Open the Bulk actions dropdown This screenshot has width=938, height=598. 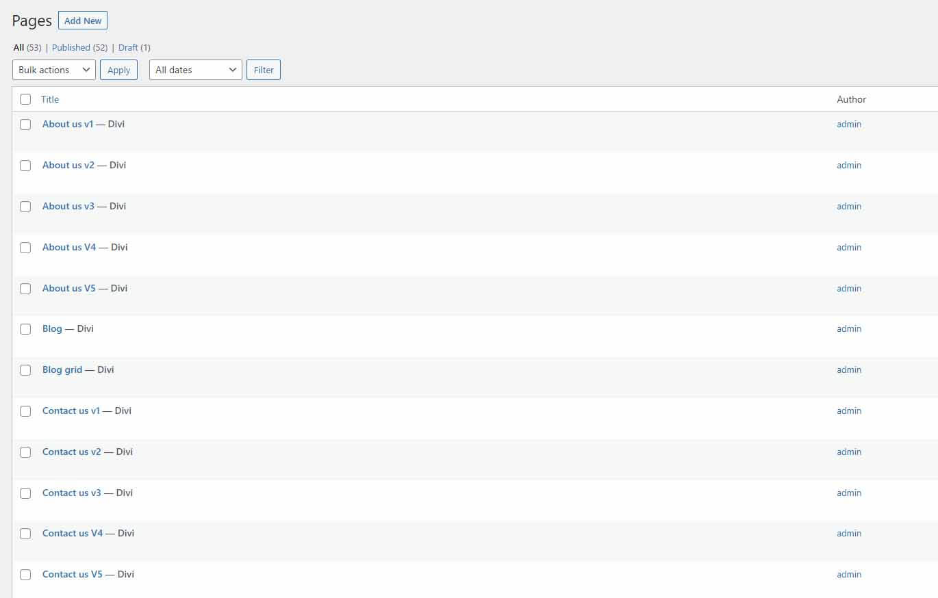point(54,70)
